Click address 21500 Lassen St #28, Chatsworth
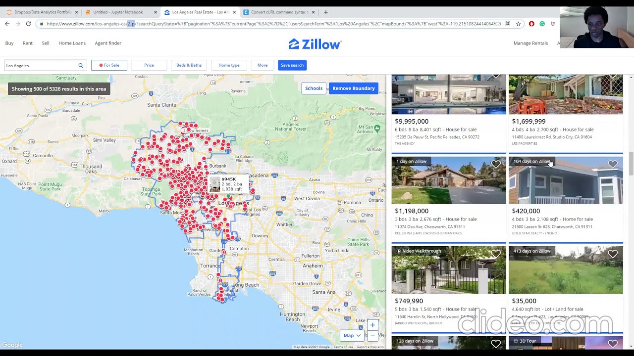 [x=552, y=227]
